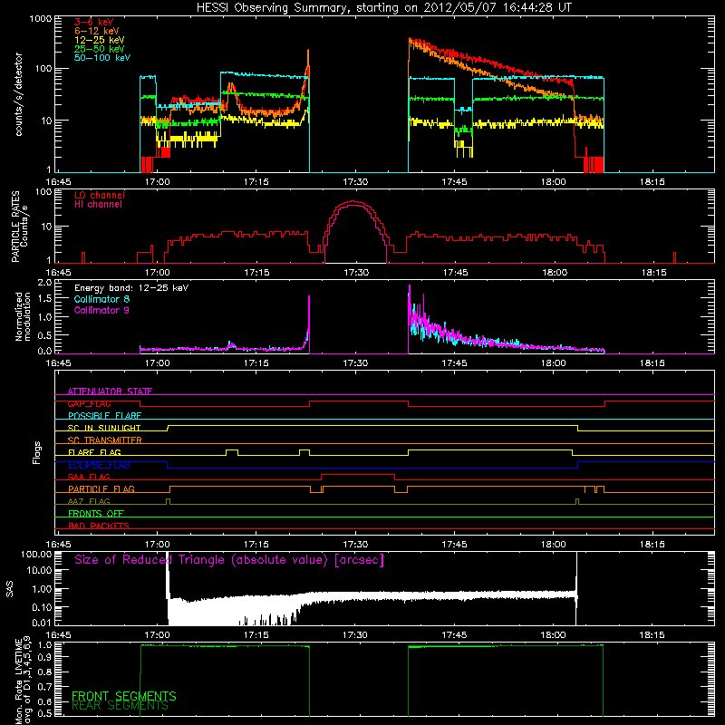Click the FLARE_FLAG label
The width and height of the screenshot is (725, 725).
tap(94, 452)
